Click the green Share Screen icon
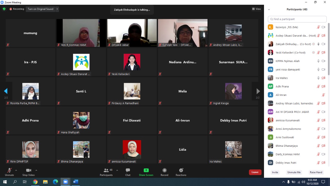This screenshot has height=186, width=330. tap(146, 170)
